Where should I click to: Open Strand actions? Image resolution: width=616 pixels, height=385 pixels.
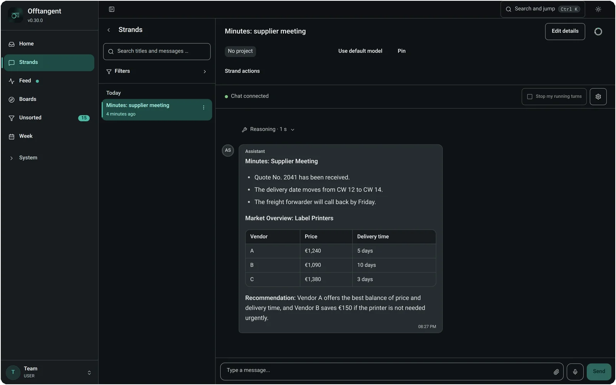[x=242, y=71]
